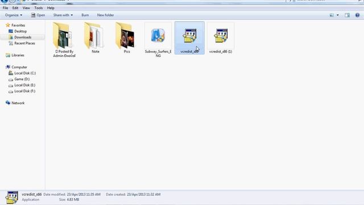Click the Libraries icon in sidebar
Viewport: 364px width, 205px height.
pos(8,55)
